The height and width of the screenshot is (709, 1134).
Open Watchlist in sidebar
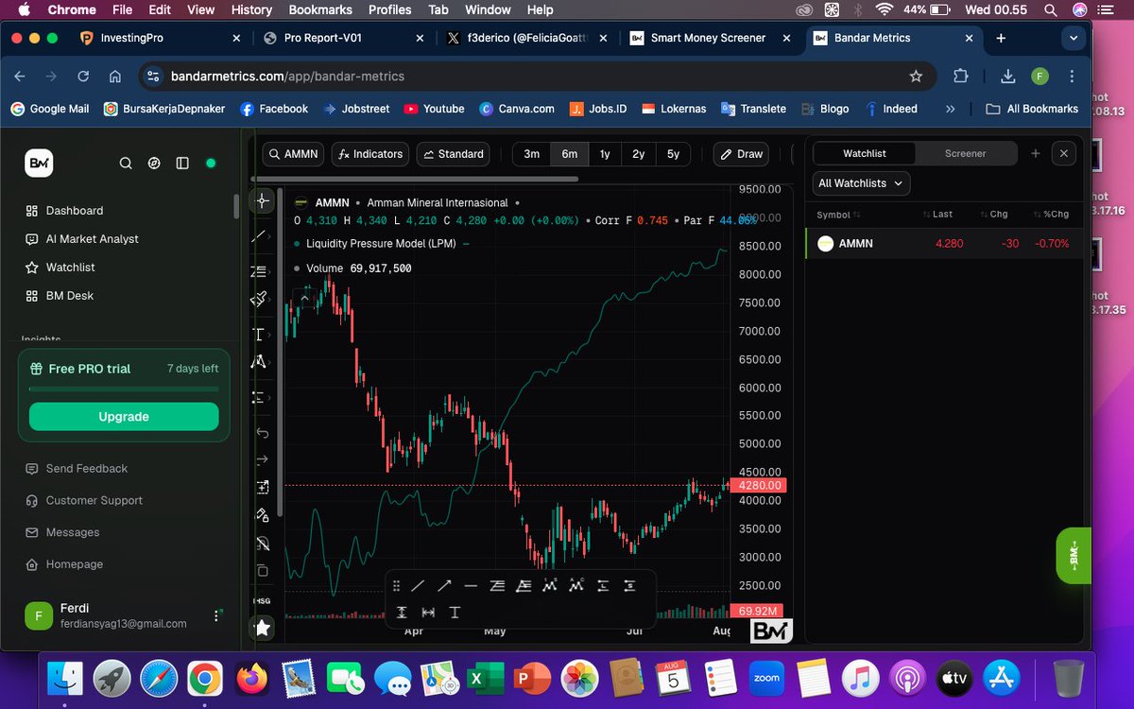point(61,268)
